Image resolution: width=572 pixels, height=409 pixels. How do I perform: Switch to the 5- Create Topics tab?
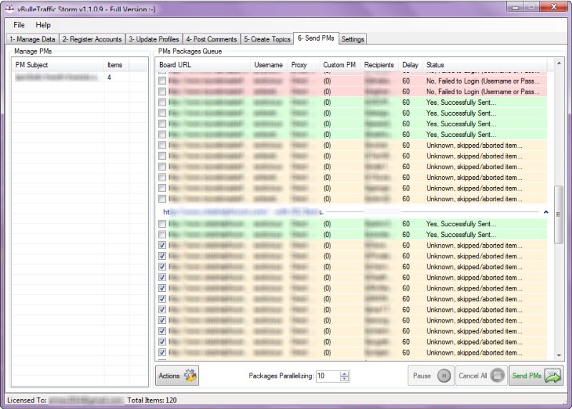[267, 39]
